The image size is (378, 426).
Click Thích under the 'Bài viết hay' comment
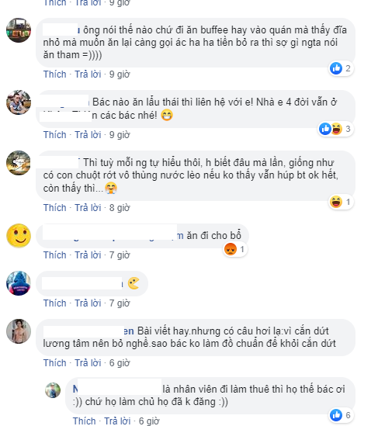point(54,363)
